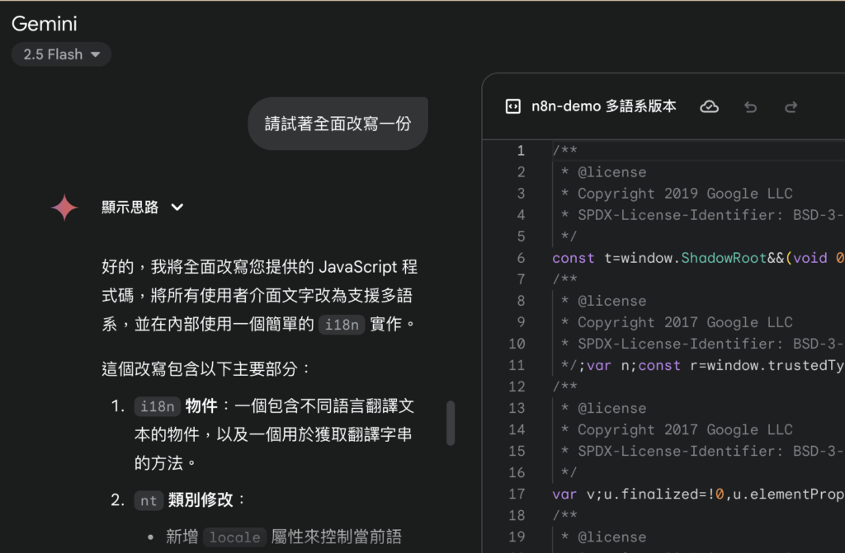Click the @license comment on line 13
Screen dimensions: 845x553
[611, 408]
